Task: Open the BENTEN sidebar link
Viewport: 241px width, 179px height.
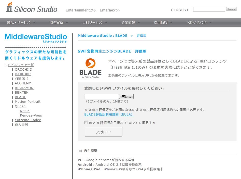Action: coord(22,92)
